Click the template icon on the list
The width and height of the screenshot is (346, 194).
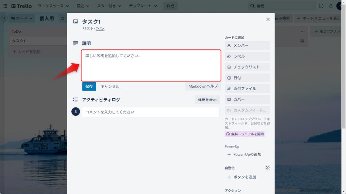click(302, 41)
